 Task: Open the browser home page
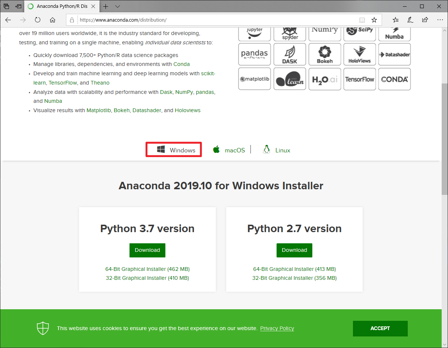tap(53, 20)
